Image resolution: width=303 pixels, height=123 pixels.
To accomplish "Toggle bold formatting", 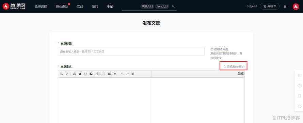I will (61, 74).
